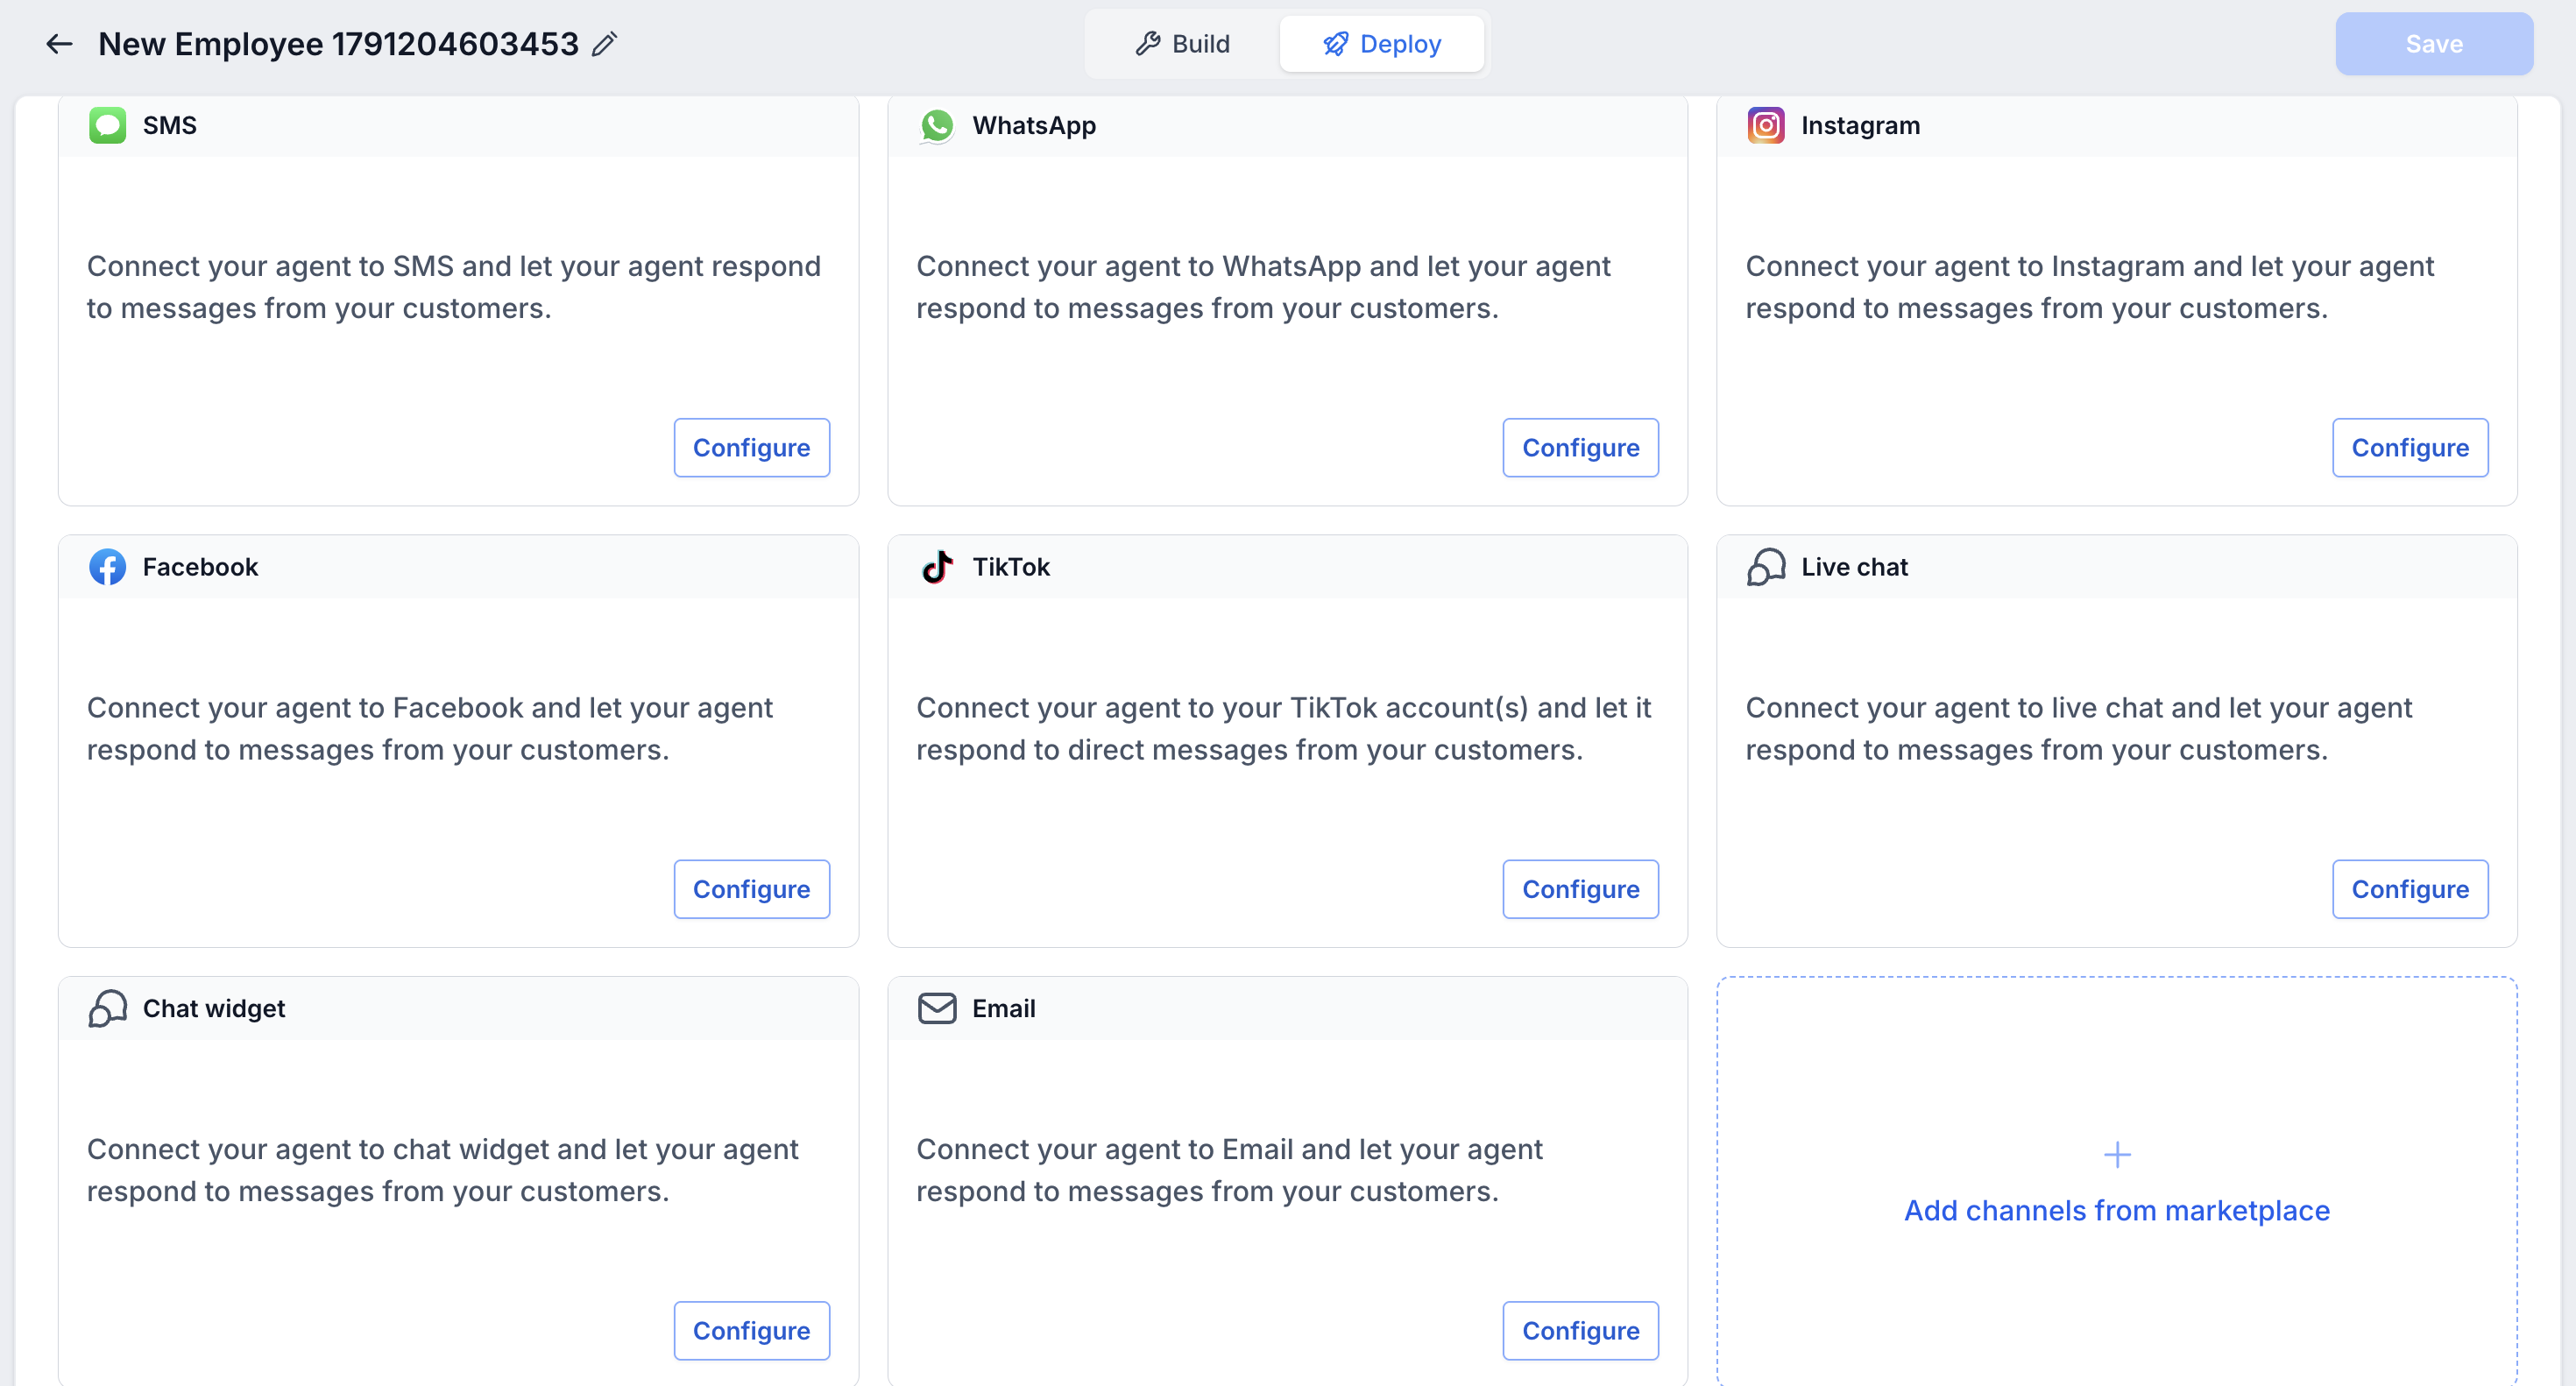2576x1386 pixels.
Task: Switch to the Deploy tab
Action: click(1382, 44)
